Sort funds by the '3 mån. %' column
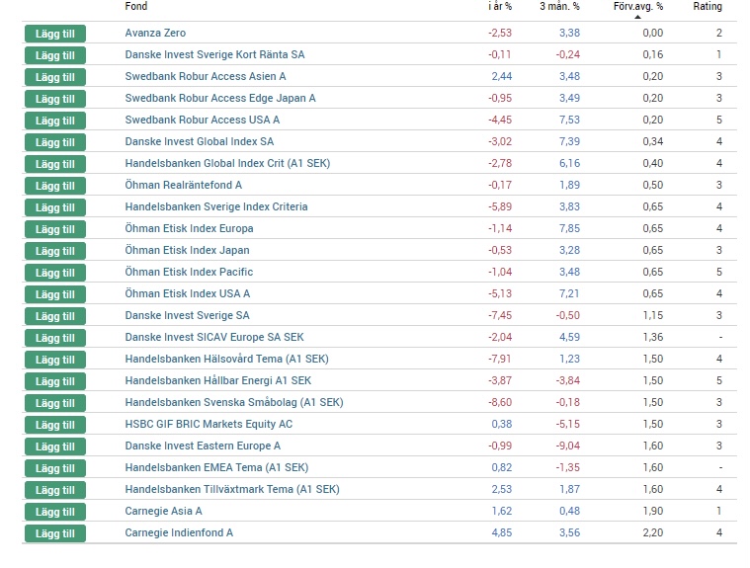 559,7
